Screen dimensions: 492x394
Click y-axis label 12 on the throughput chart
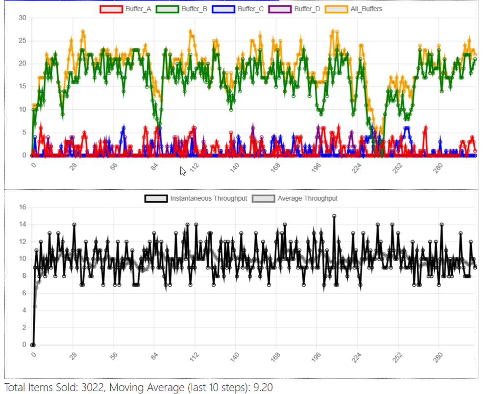[22, 242]
